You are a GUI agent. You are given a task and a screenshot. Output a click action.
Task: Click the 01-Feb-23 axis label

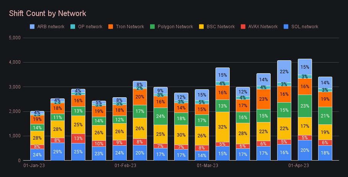[x=126, y=166]
